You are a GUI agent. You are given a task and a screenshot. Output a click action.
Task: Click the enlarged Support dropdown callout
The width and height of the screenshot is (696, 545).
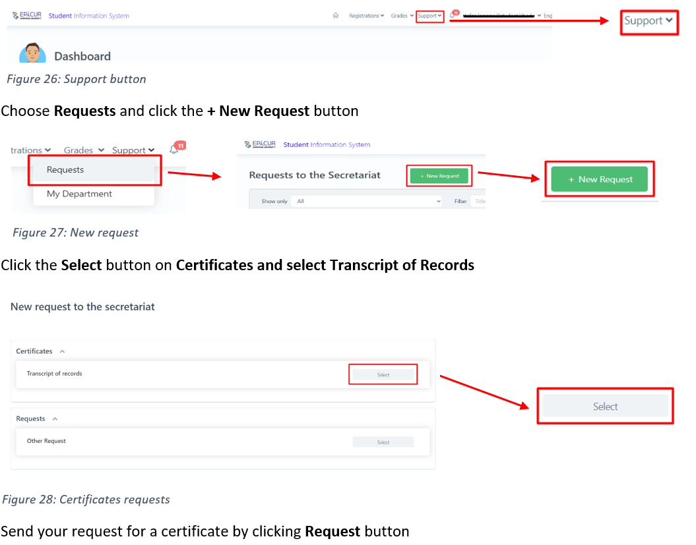[x=649, y=21]
